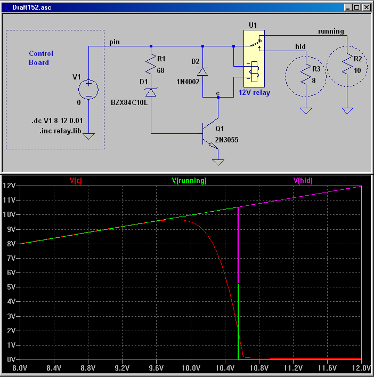Select the D2 diode symbol

202,71
